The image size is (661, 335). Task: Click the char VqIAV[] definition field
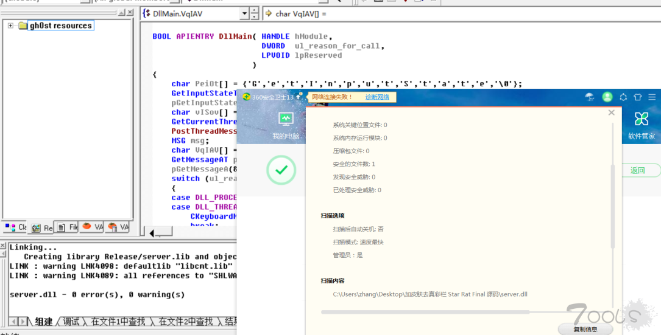(x=462, y=14)
